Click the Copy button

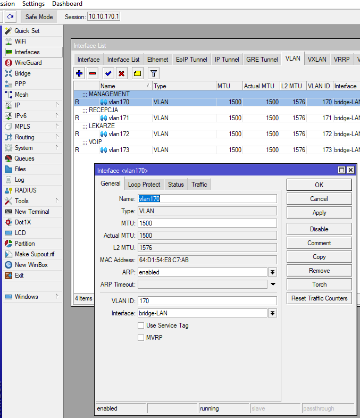click(319, 257)
